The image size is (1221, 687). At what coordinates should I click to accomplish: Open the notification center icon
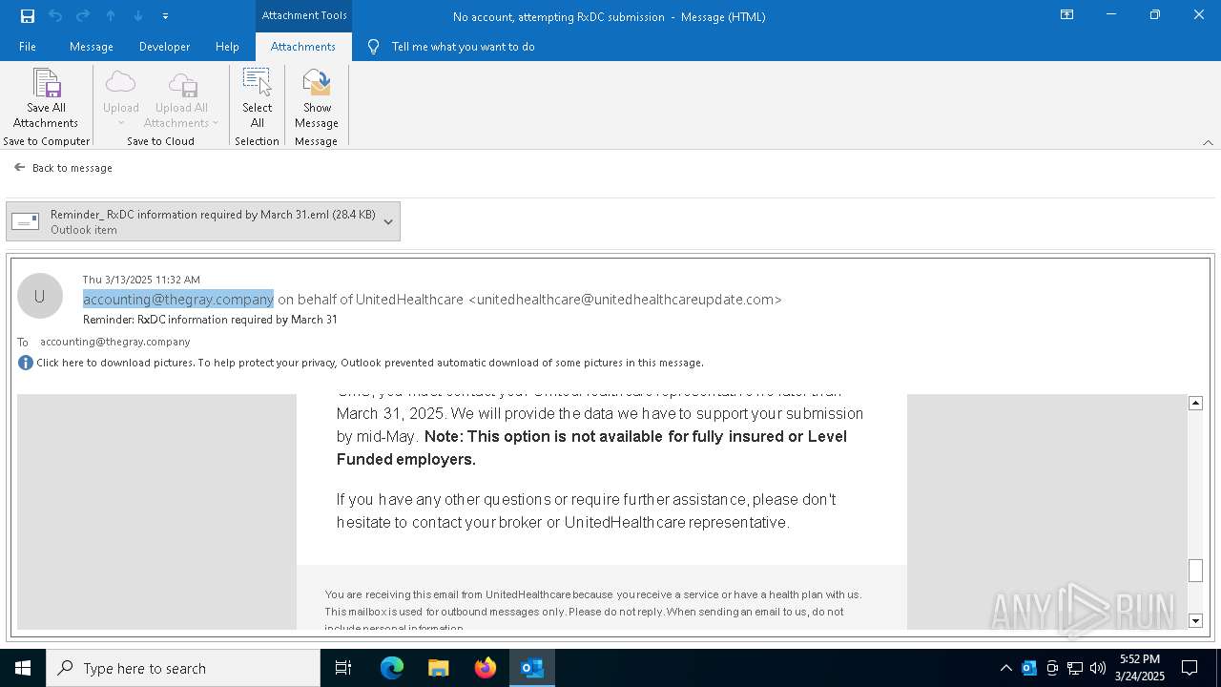point(1190,668)
